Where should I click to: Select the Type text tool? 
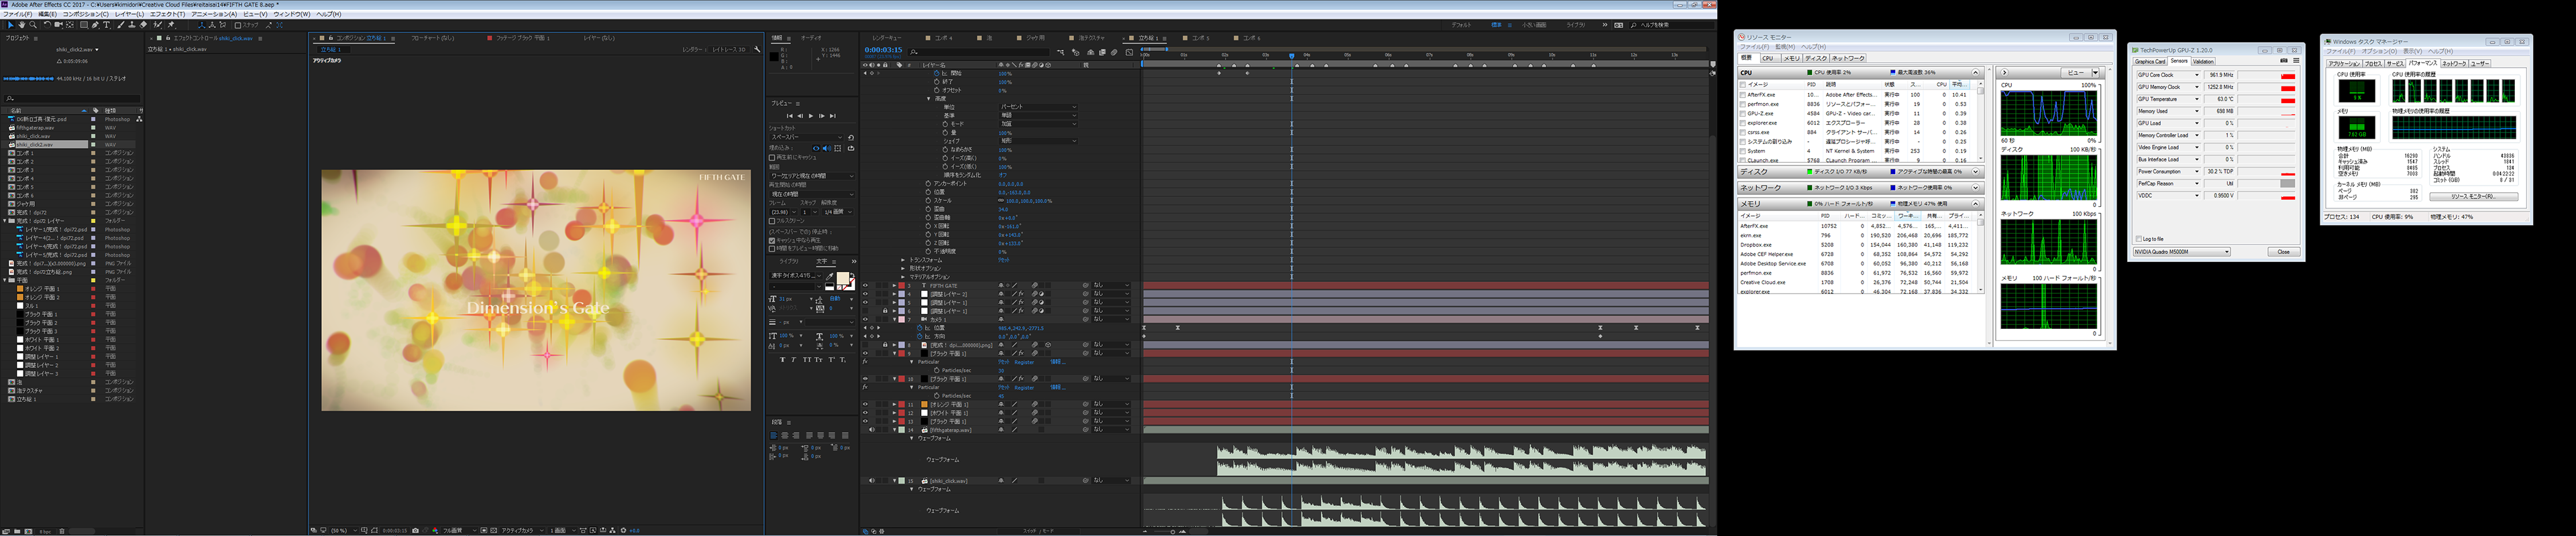107,25
